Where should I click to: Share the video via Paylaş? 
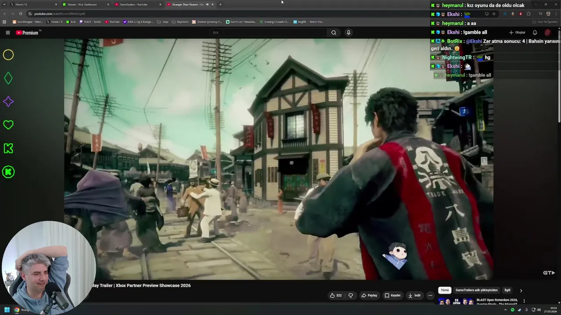click(x=369, y=295)
